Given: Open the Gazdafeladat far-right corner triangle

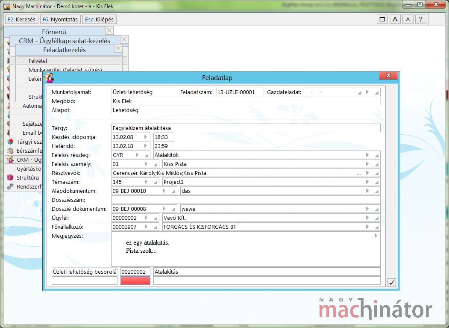Looking at the screenshot, I should coord(377,93).
